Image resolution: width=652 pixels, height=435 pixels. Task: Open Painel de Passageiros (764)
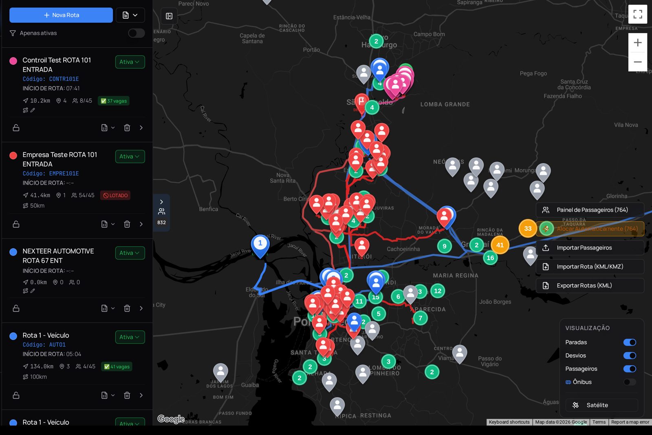(x=590, y=210)
